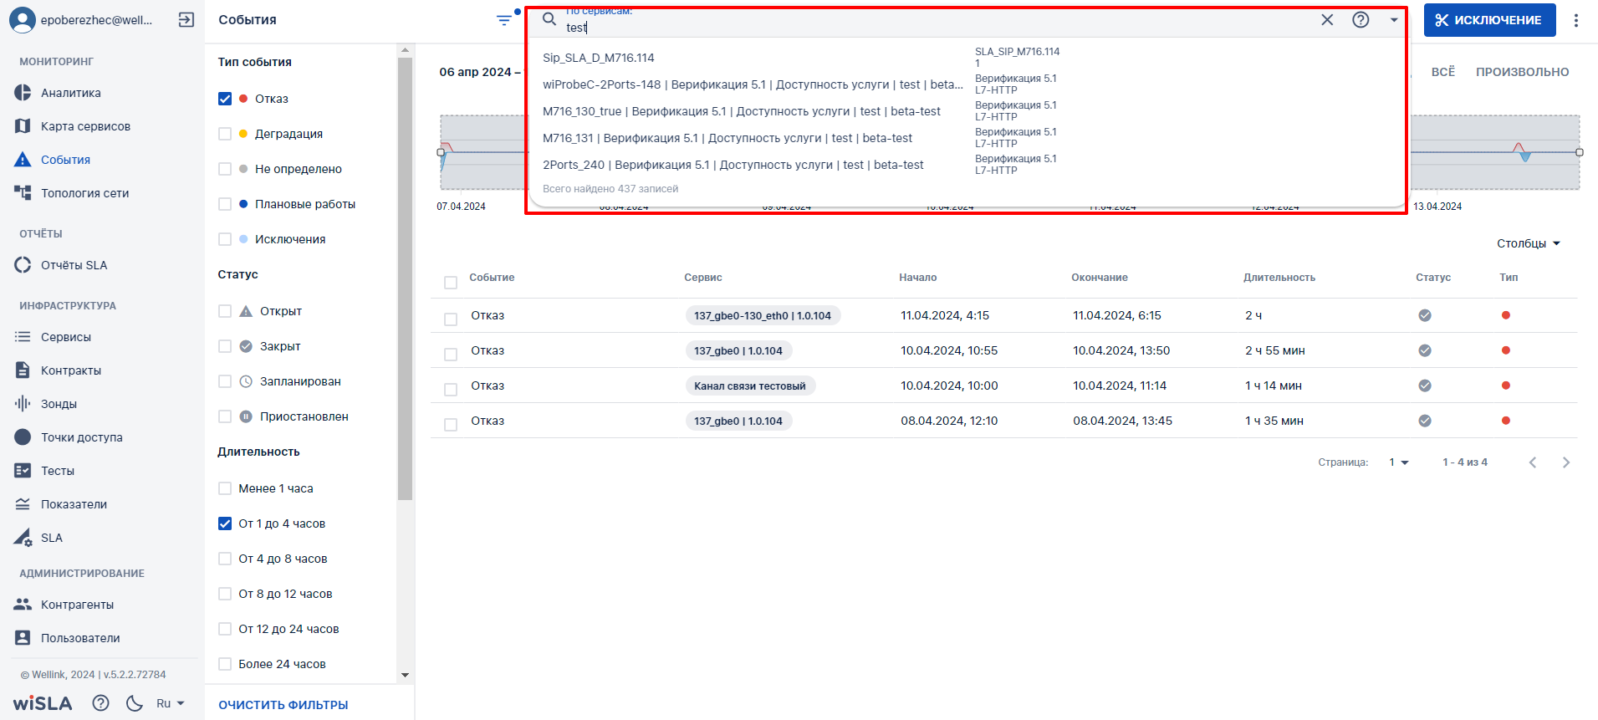Viewport: 1598px width, 720px height.
Task: Enable the Деградация filter
Action: (225, 134)
